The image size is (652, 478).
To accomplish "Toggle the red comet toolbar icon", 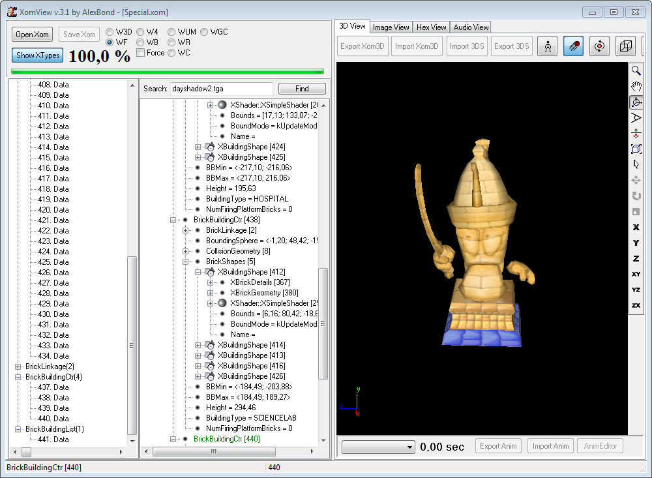I will click(x=573, y=46).
